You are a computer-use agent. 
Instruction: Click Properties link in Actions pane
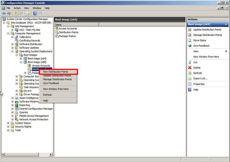click(199, 84)
